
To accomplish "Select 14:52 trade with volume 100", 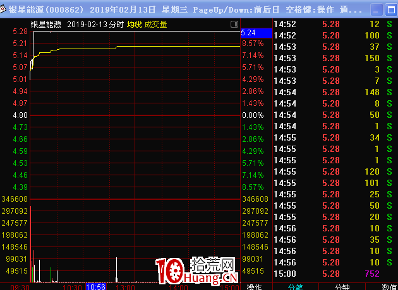I will coord(334,35).
